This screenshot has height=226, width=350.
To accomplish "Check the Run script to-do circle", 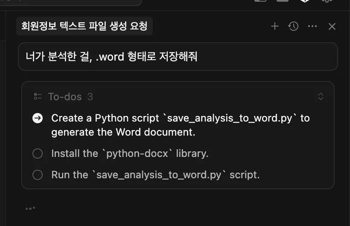I will 38,175.
